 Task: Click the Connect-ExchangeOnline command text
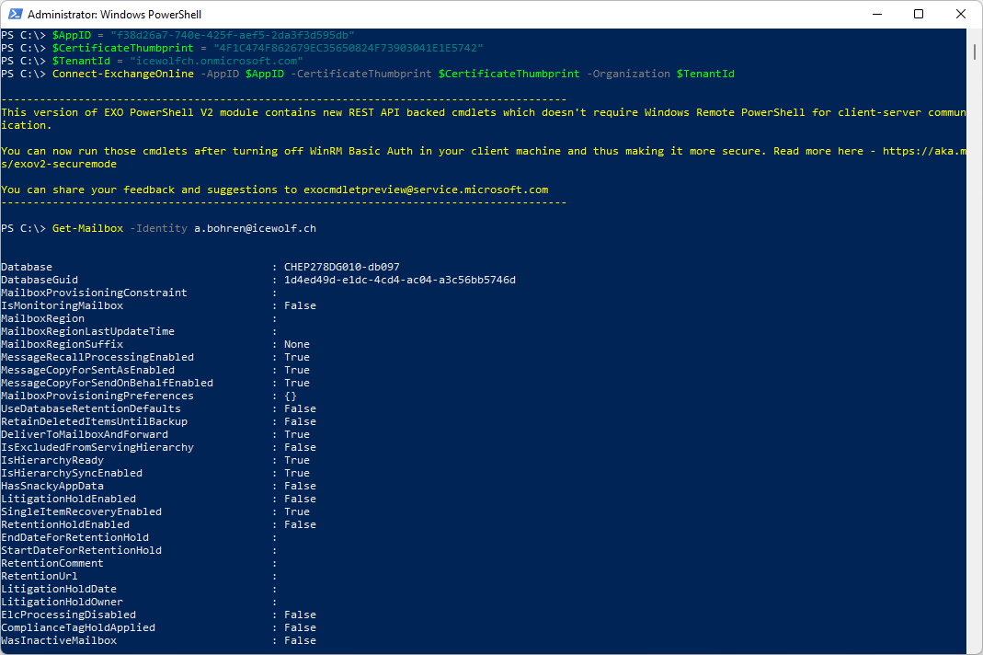coord(123,74)
